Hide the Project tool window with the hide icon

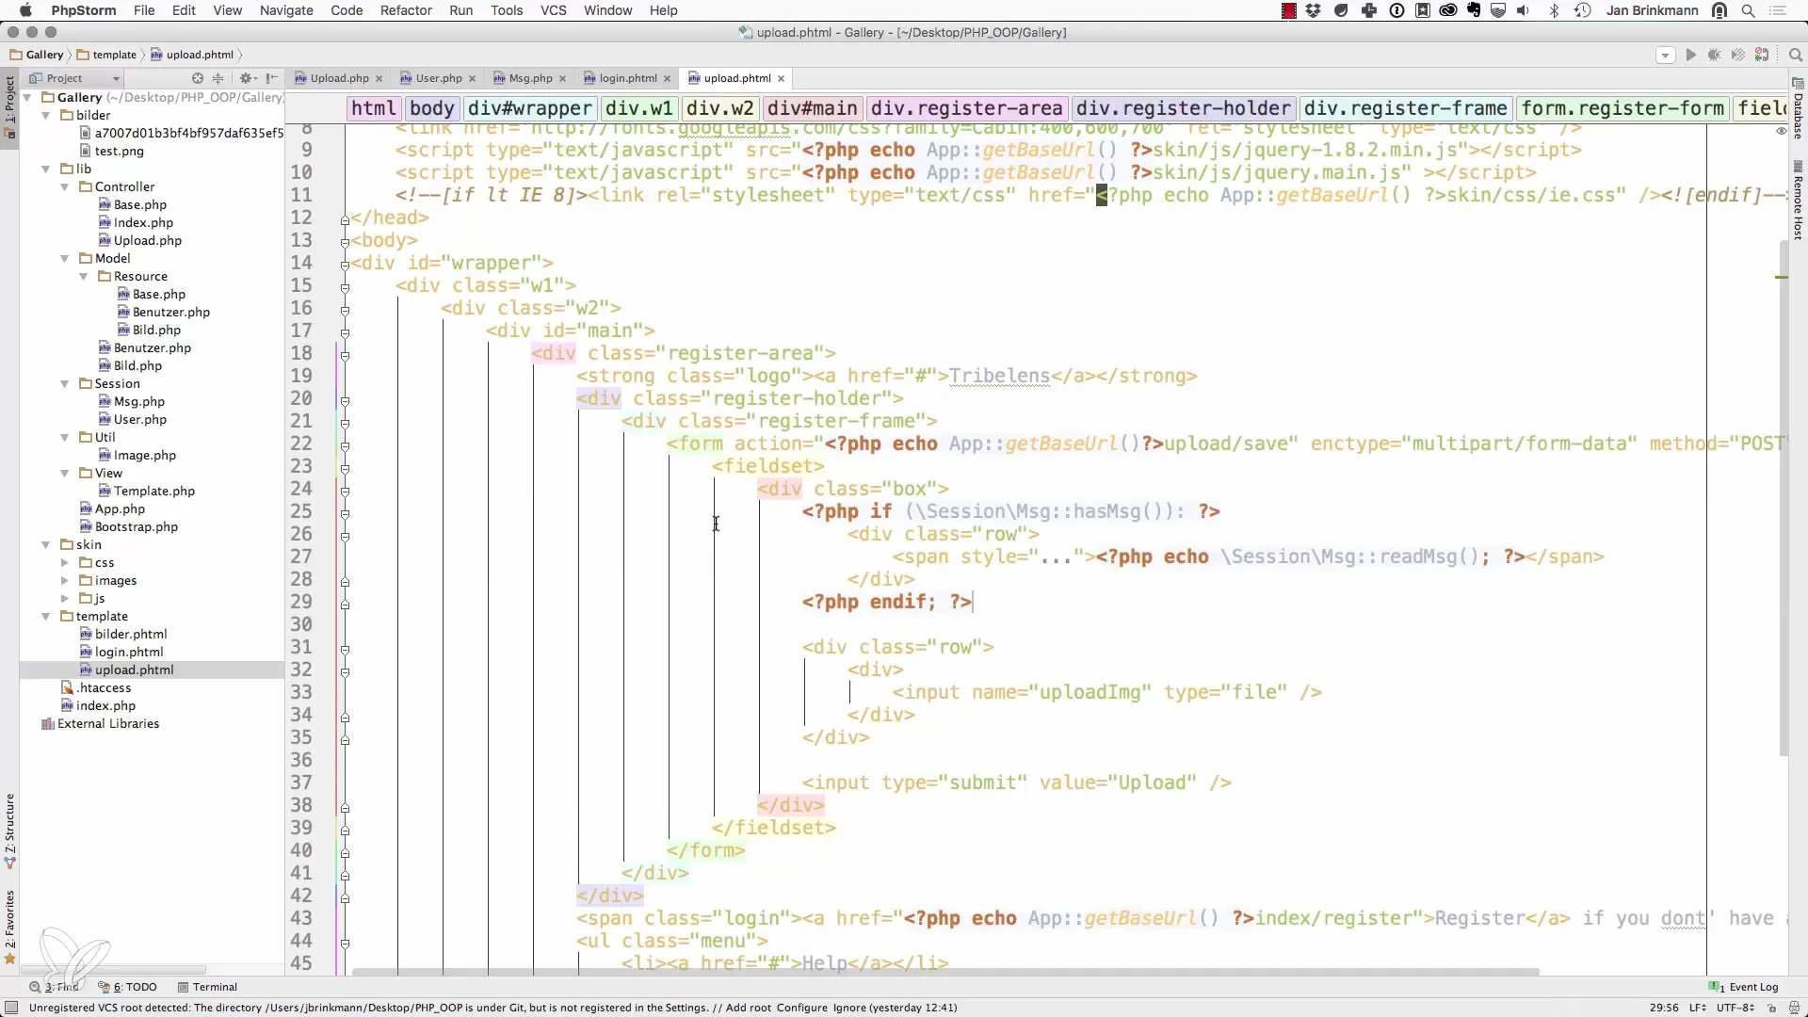point(272,78)
